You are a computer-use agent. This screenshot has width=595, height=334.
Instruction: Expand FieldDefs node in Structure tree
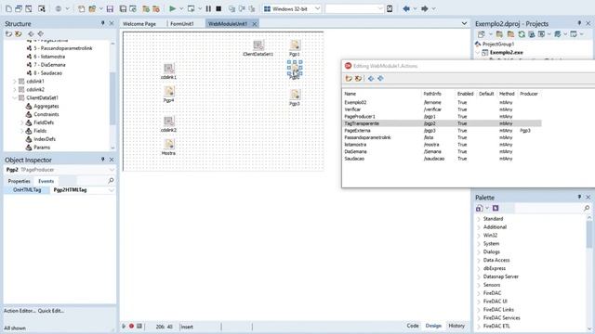tap(22, 122)
